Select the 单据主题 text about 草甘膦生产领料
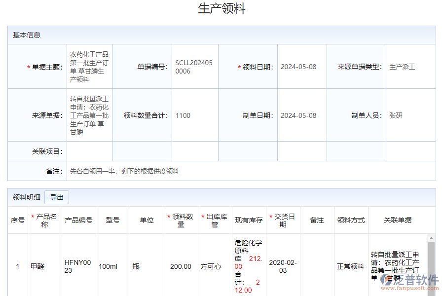This screenshot has height=296, width=444. pos(89,66)
